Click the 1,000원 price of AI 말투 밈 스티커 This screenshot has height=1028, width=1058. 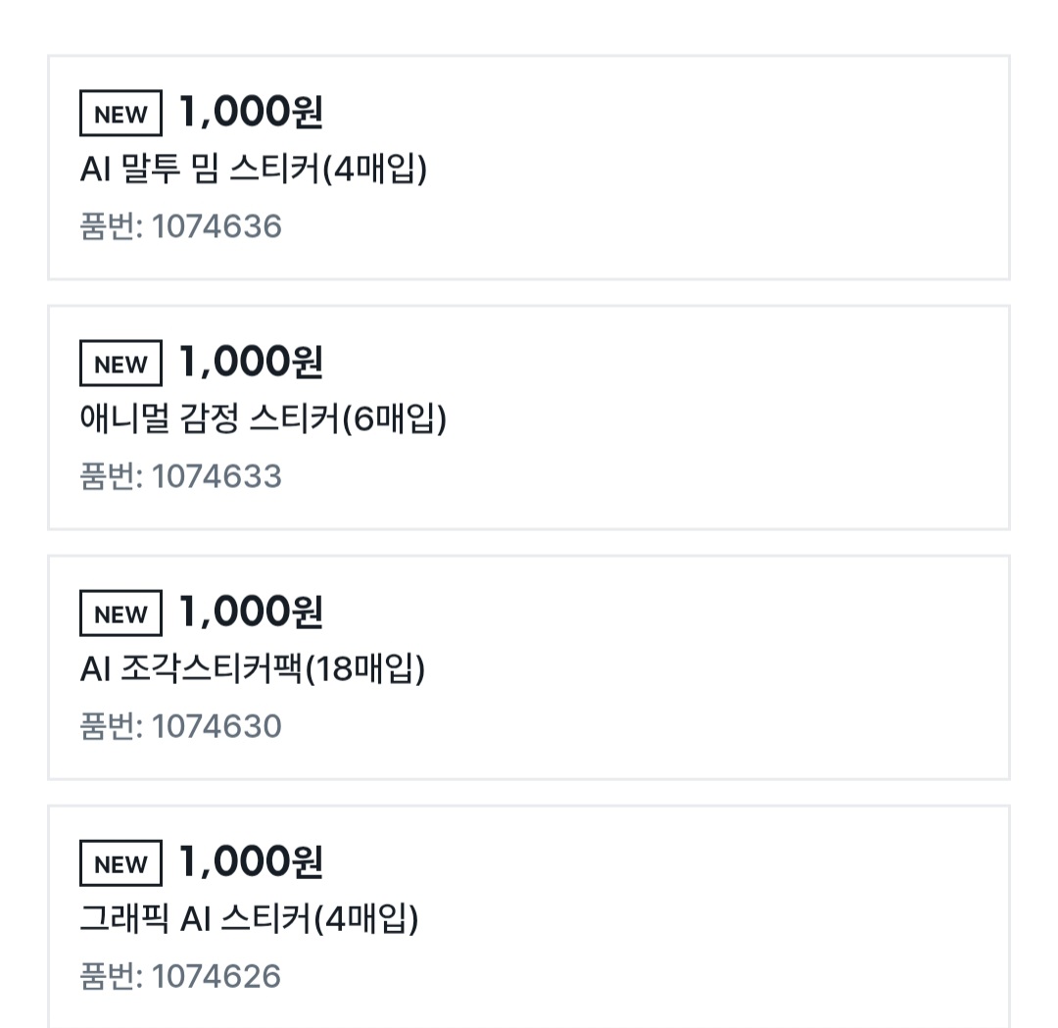250,112
